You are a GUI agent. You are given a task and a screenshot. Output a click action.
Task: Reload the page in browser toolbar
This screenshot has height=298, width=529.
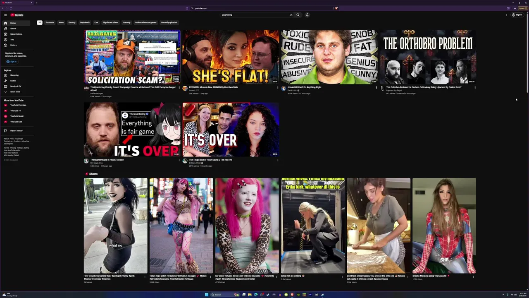(11, 8)
